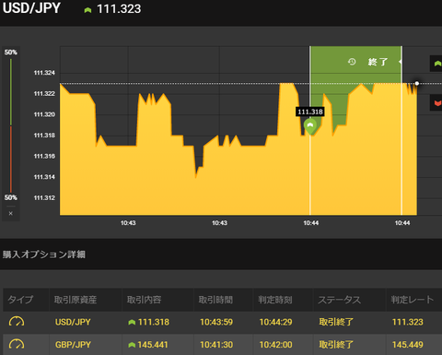Click the 判定時刻 column header
Viewport: 442px width, 355px height.
[275, 300]
